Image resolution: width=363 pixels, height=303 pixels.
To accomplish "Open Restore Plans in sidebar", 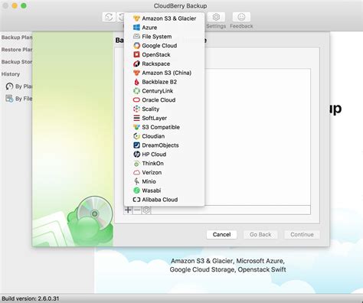I will (x=16, y=50).
